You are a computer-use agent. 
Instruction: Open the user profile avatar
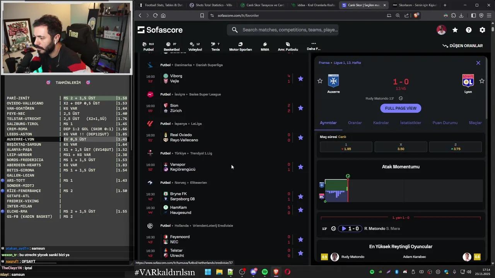(441, 30)
